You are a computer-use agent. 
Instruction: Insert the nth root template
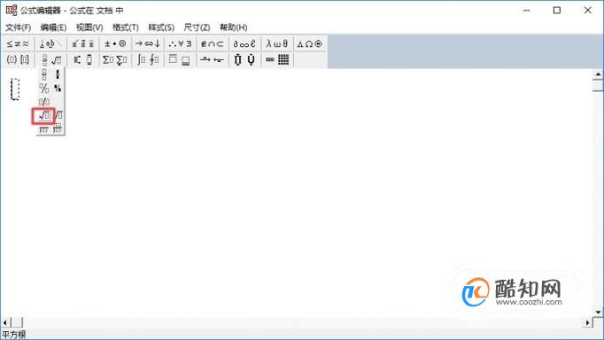[x=58, y=115]
